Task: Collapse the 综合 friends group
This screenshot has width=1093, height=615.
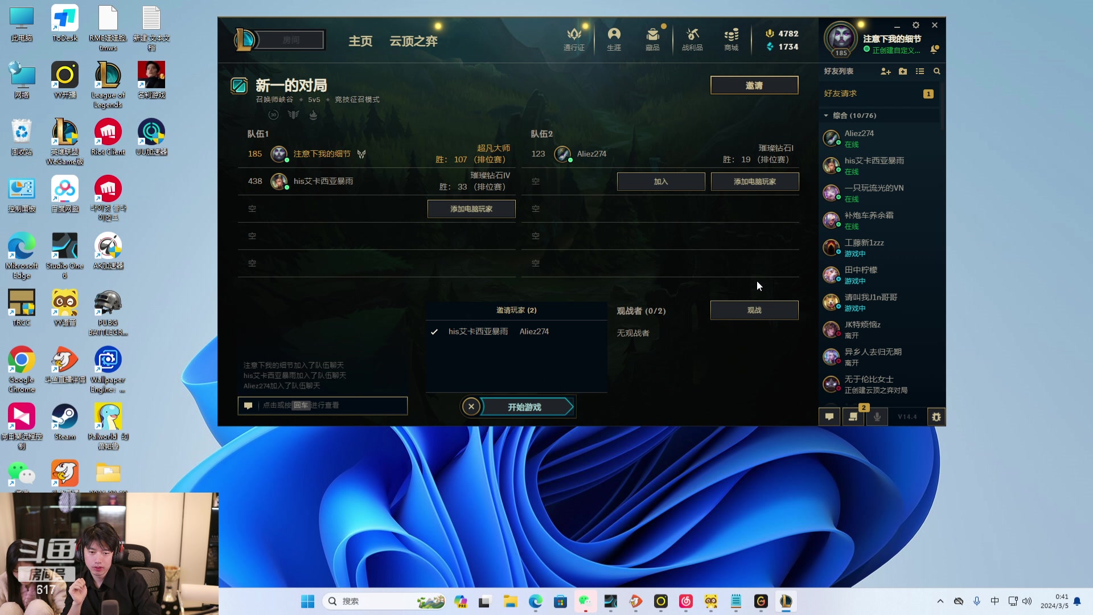Action: 826,116
